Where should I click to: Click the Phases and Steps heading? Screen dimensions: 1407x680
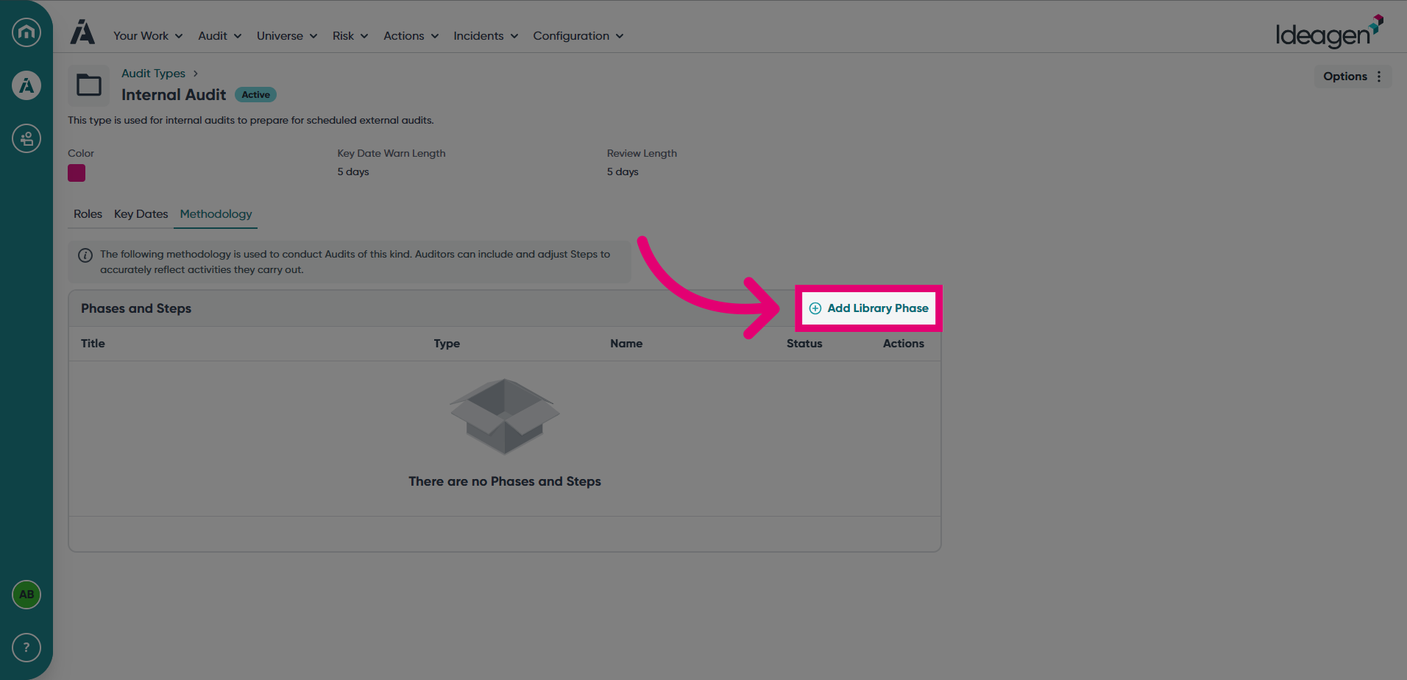136,308
